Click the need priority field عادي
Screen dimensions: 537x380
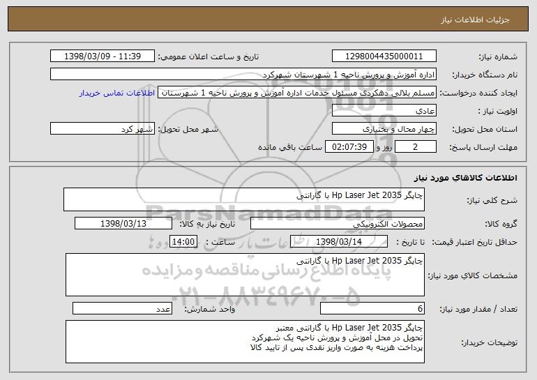click(384, 111)
